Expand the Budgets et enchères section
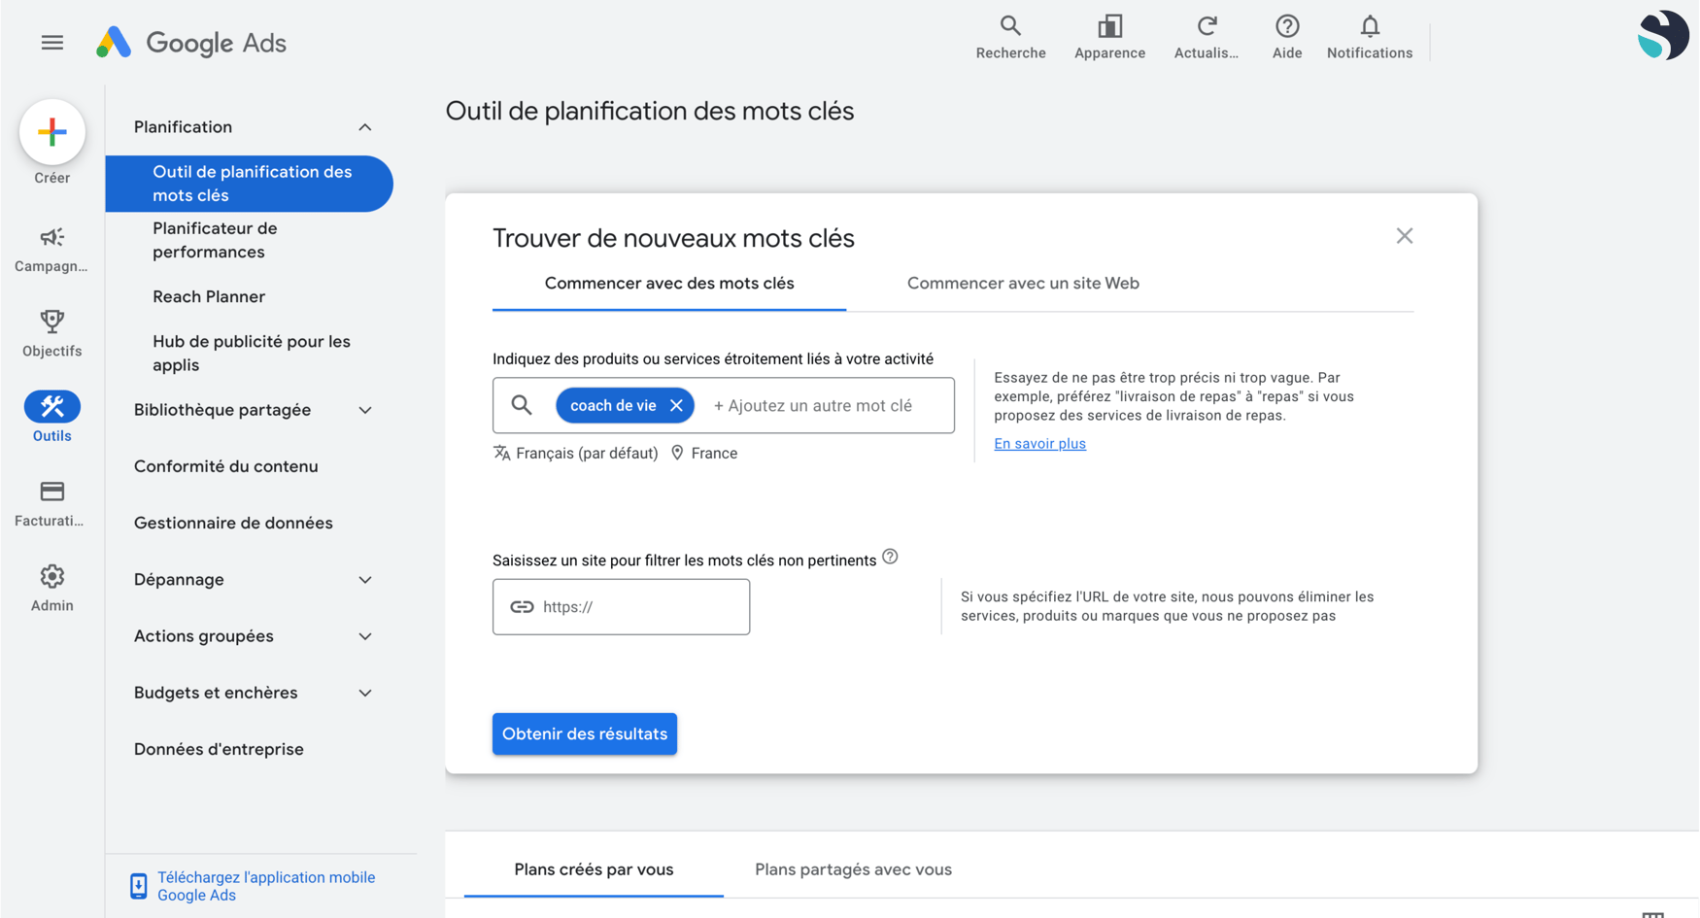This screenshot has width=1700, height=918. tap(365, 692)
